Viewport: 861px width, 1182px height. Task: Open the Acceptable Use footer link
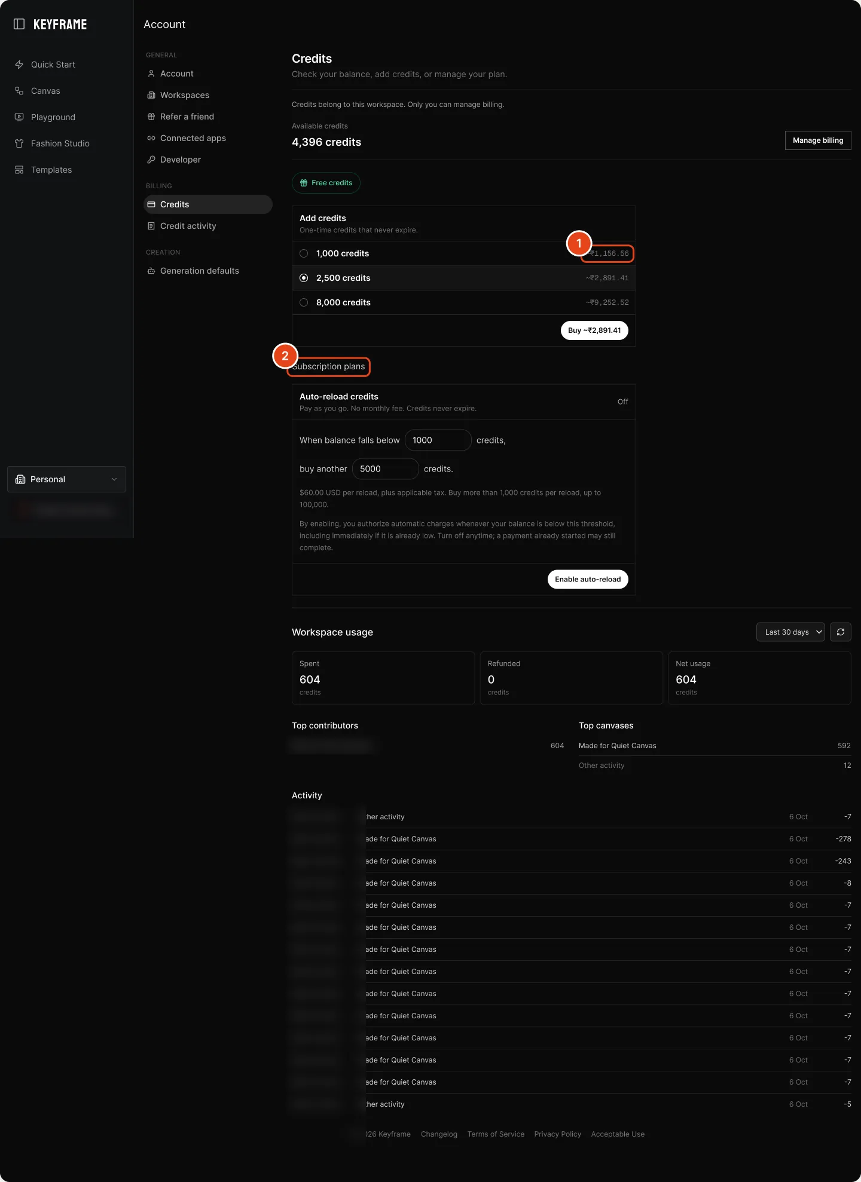(618, 1134)
